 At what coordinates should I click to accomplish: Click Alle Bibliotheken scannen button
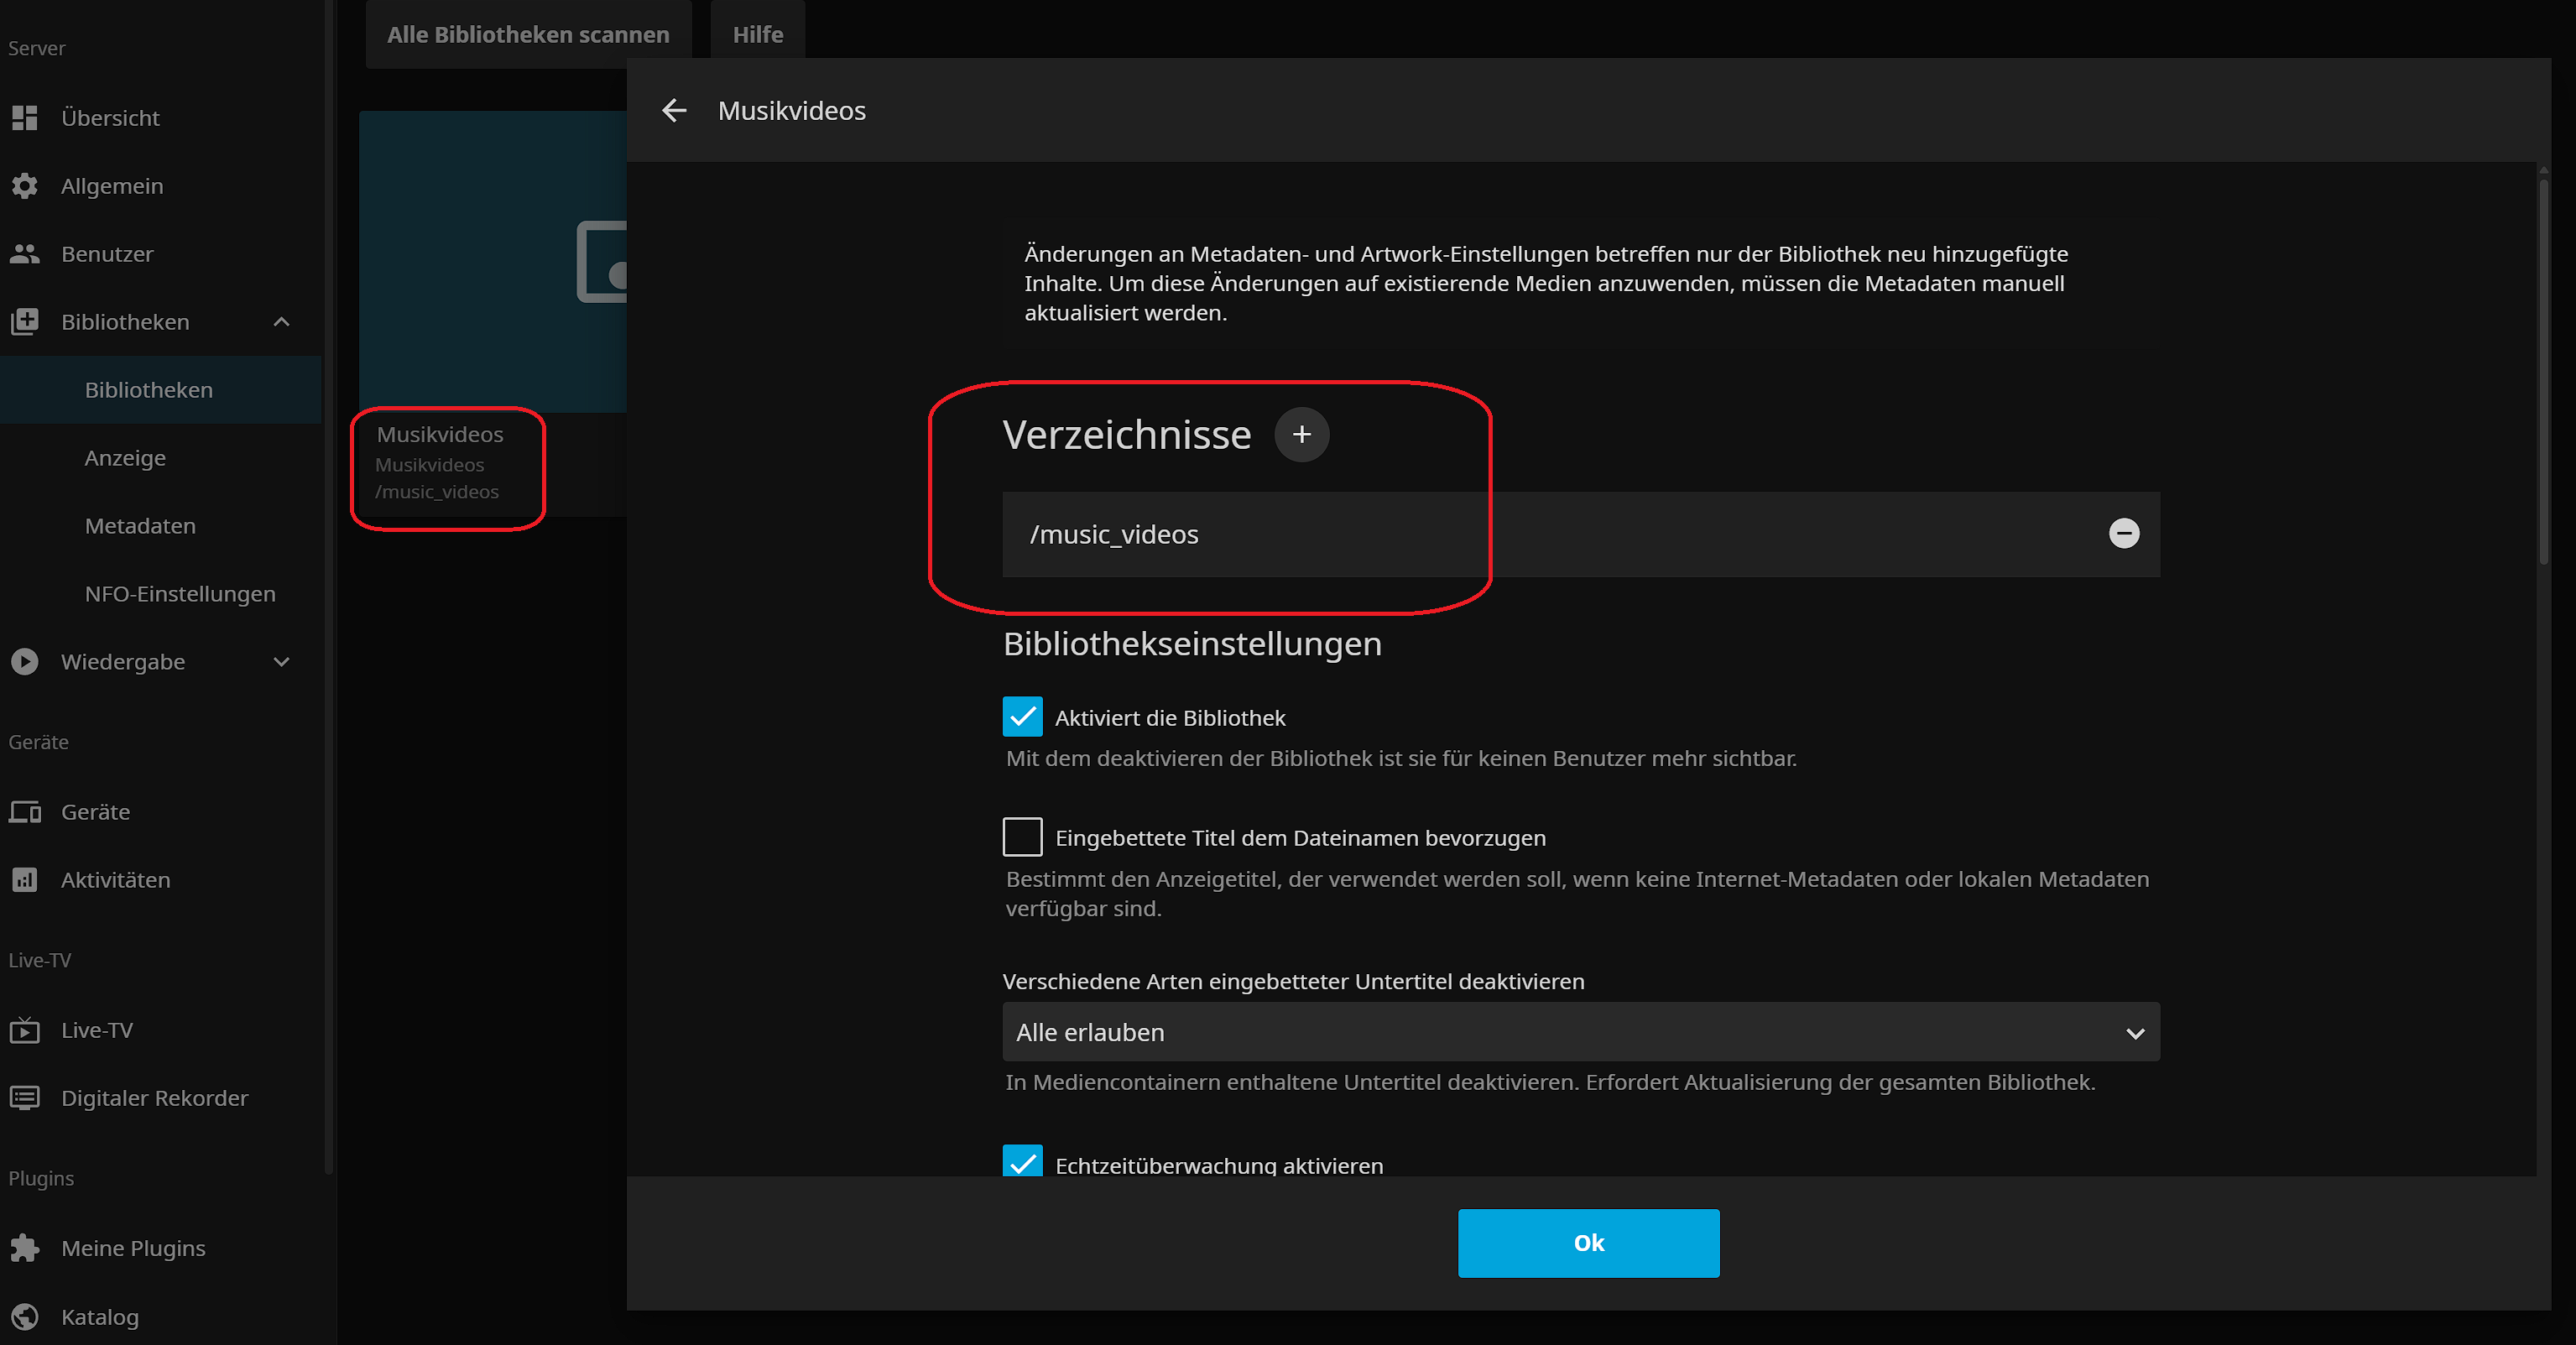[x=528, y=35]
